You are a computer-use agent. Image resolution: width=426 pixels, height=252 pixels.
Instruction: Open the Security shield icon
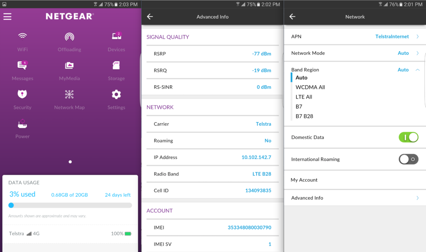tap(22, 94)
